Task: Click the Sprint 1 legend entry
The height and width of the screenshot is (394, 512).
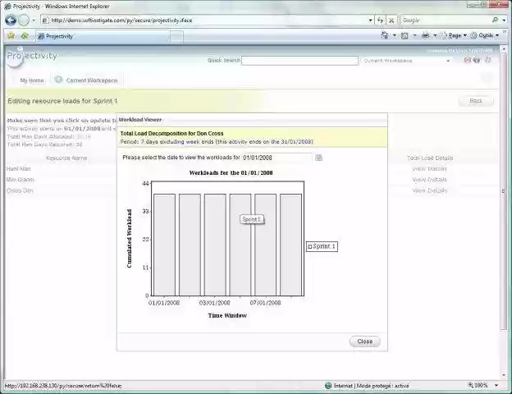Action: [322, 246]
